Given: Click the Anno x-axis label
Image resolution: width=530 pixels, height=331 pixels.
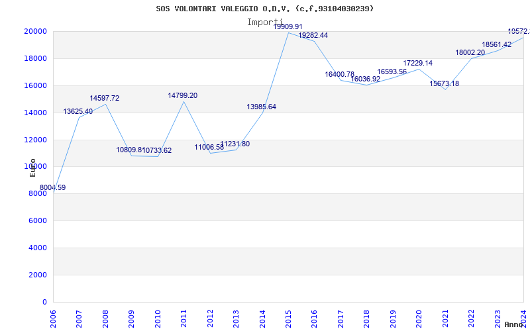Looking at the screenshot, I should coord(514,324).
